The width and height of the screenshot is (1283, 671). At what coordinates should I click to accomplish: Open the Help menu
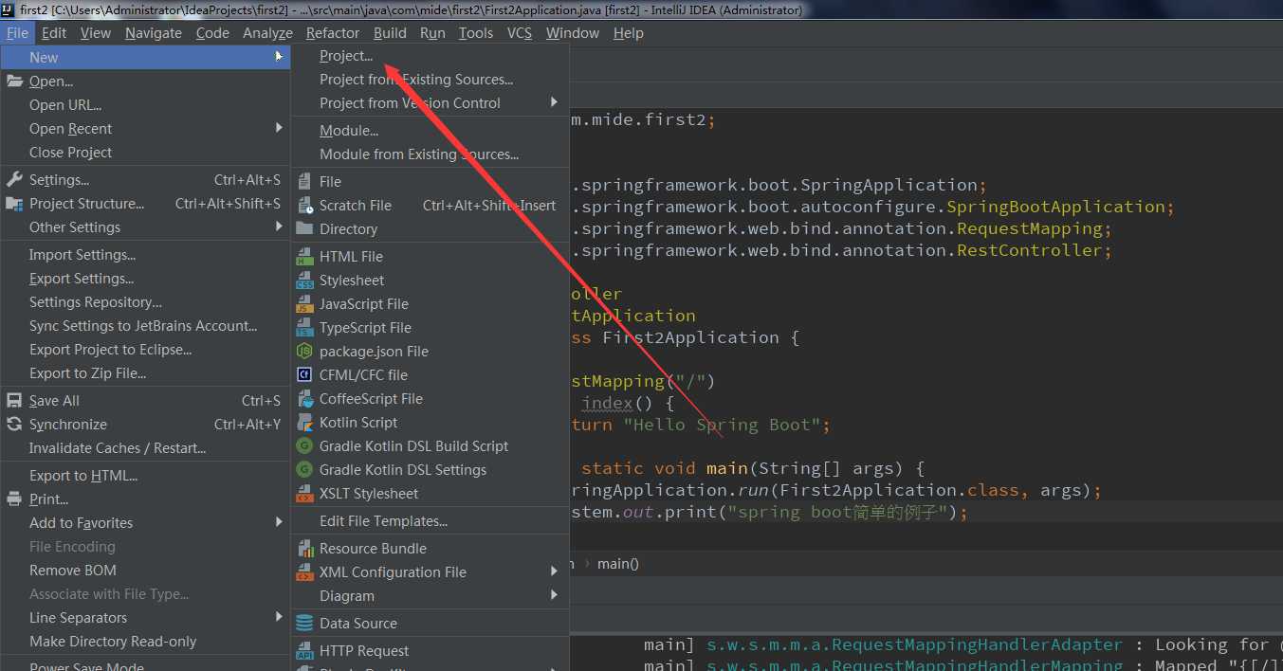pos(629,33)
